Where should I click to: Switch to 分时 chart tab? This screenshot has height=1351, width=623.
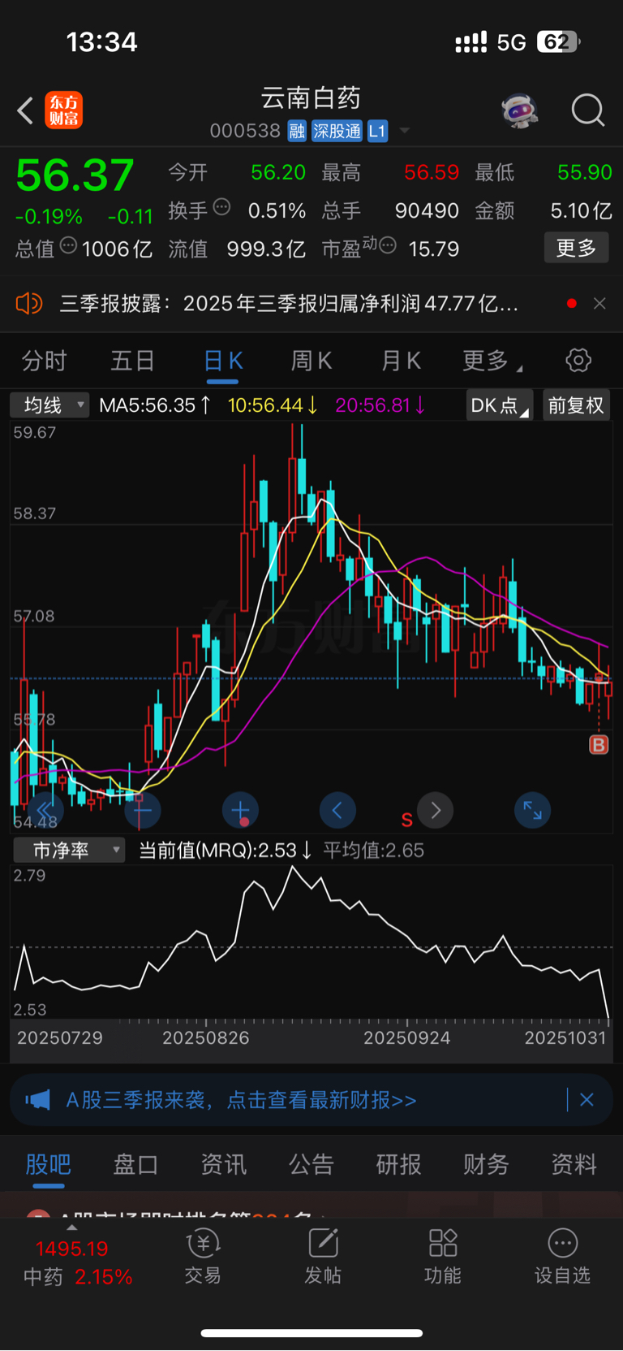pos(44,361)
